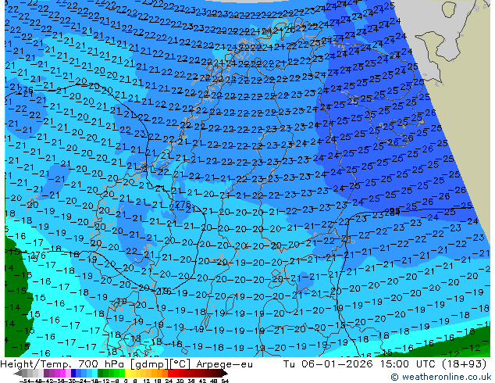Select the darkest green swatch in the legend

click(101, 373)
